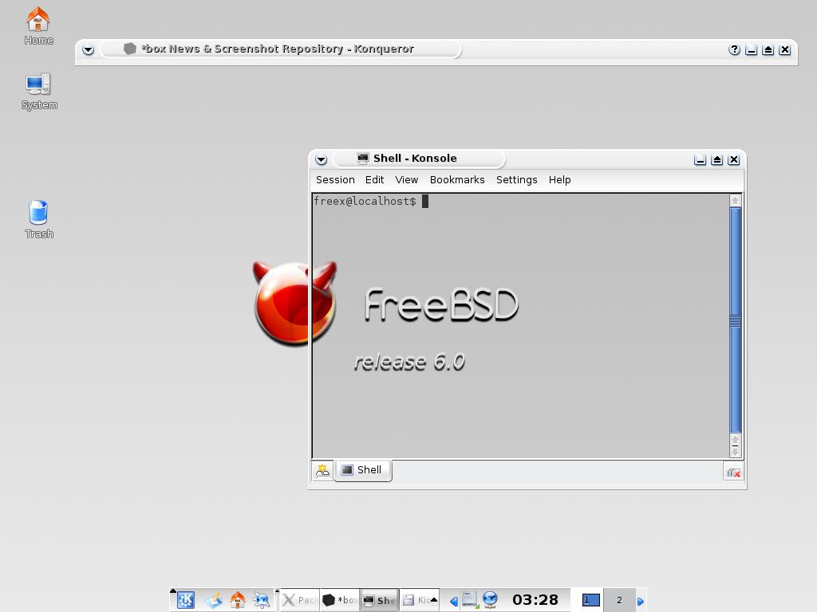Open the Session menu in Konsole

[x=335, y=179]
